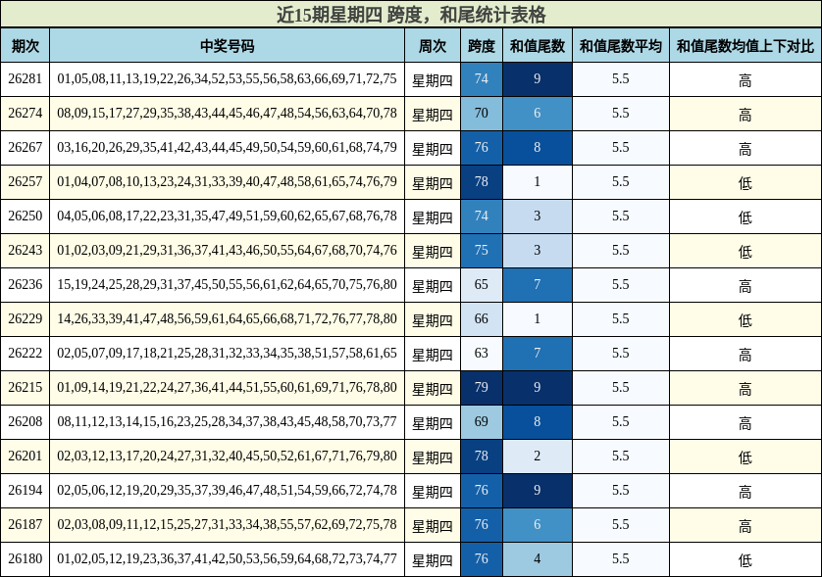
Task: Click sum tail digit 7 in row 26236
Action: click(538, 285)
